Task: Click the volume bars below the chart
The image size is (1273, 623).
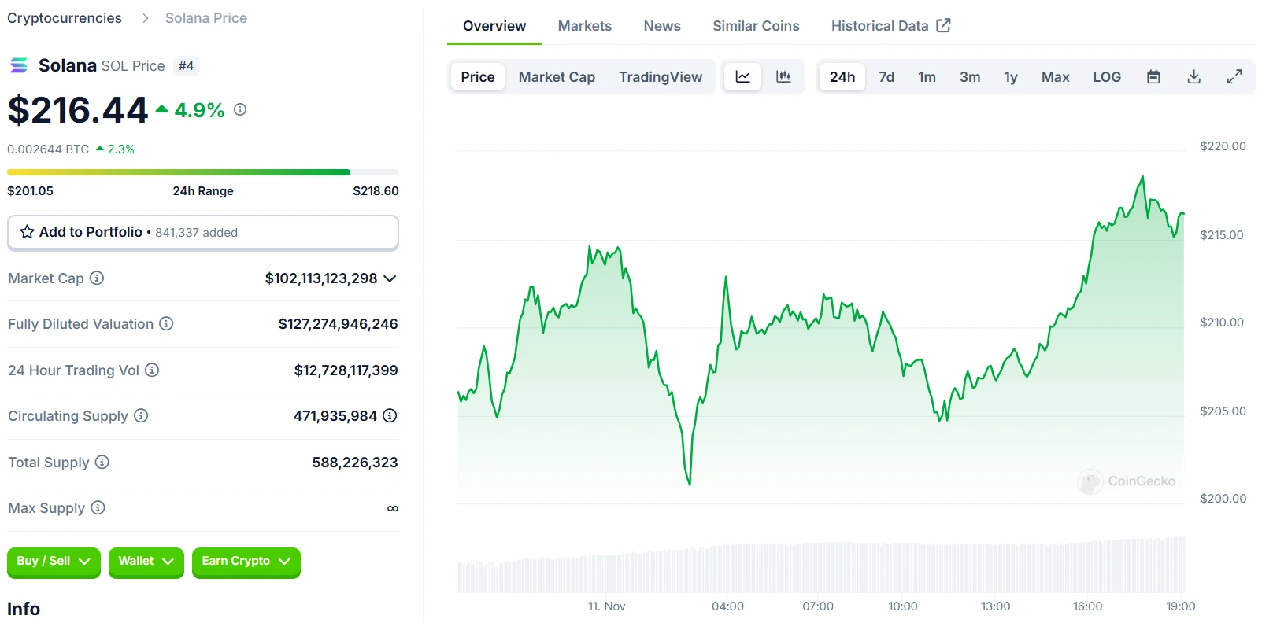Action: 821,565
